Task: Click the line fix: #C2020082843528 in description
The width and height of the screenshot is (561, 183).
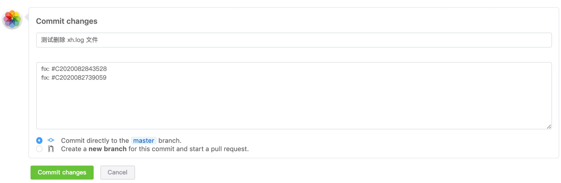Action: click(x=74, y=69)
